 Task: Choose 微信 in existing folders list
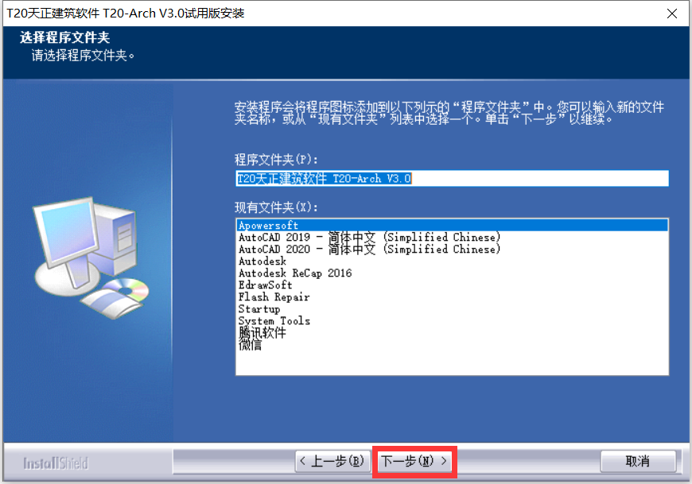(452, 344)
